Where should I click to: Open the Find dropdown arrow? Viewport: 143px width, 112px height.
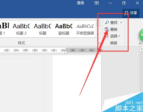pyautogui.click(x=121, y=23)
